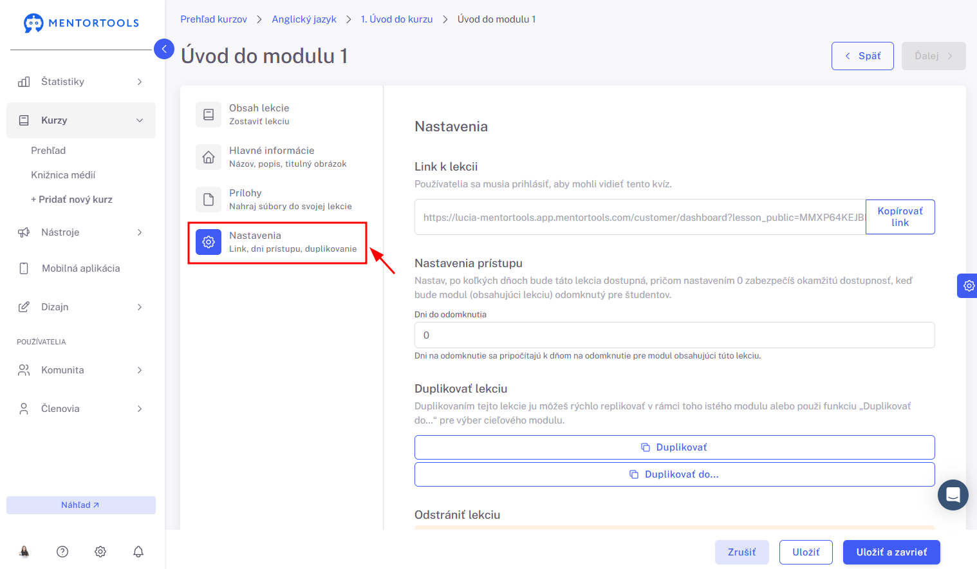Click the MentorTools logo

81,23
